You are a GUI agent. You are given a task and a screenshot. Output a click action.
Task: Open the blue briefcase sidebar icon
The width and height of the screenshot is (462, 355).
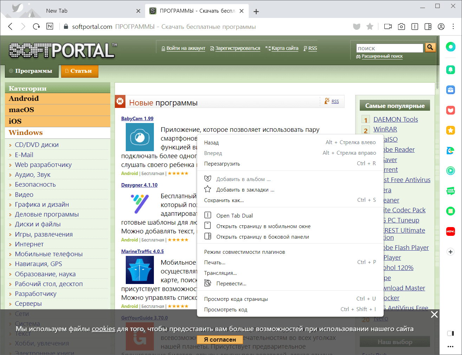click(450, 90)
